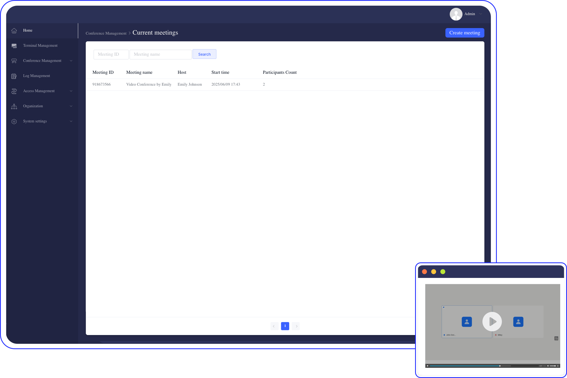Click the picture-in-picture icon in video preview
The height and width of the screenshot is (378, 567).
pyautogui.click(x=556, y=338)
